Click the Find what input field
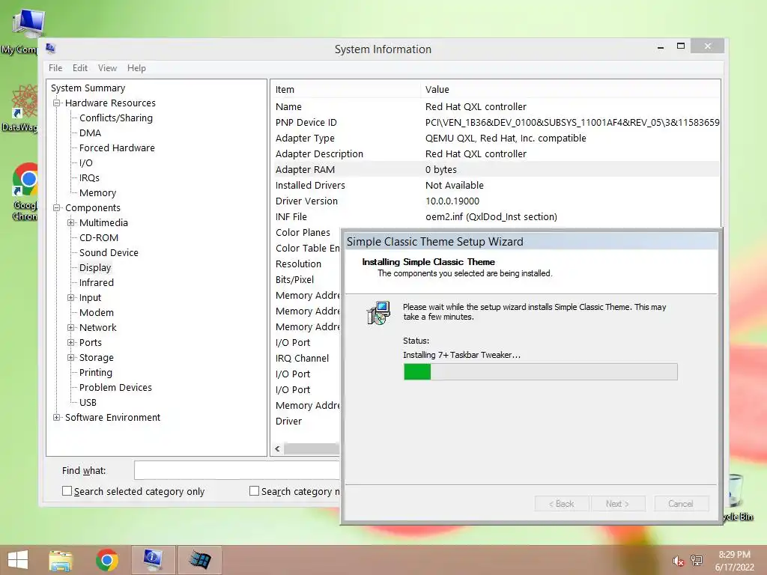767x575 pixels. click(x=237, y=470)
